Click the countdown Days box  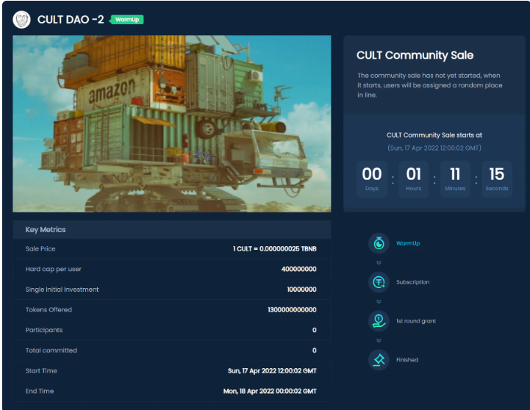[x=372, y=179]
